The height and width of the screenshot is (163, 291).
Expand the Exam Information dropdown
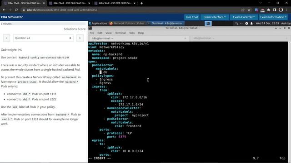[x=273, y=17]
